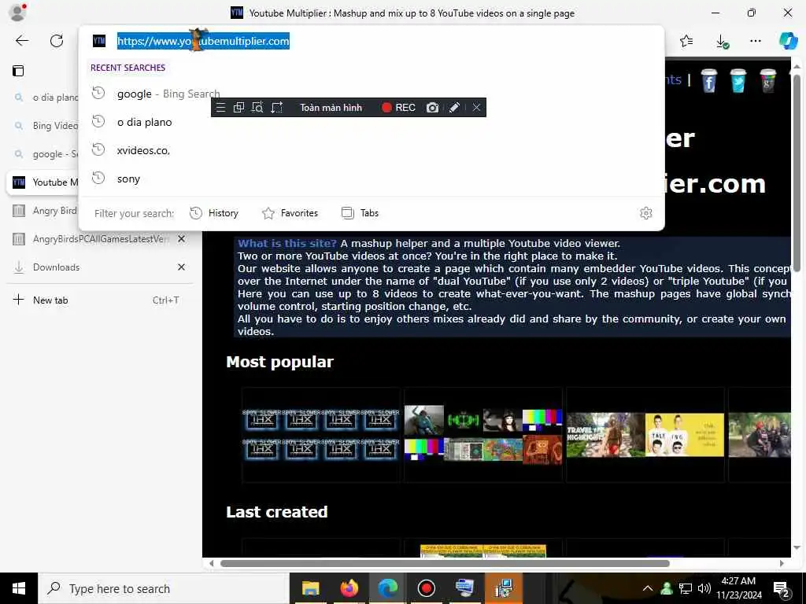Select the recorder's custom area icon
The height and width of the screenshot is (604, 806).
tap(276, 107)
